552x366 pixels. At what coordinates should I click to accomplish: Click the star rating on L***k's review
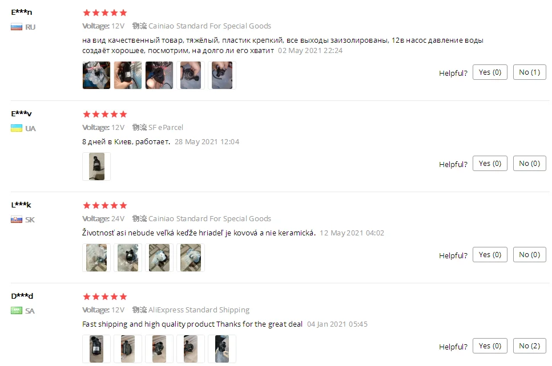(x=104, y=205)
